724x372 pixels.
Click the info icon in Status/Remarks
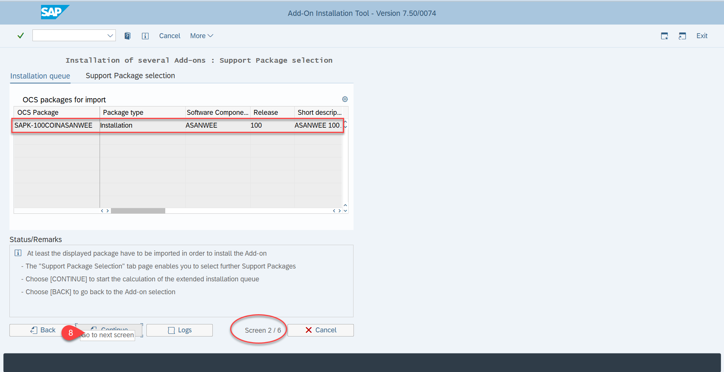point(18,253)
